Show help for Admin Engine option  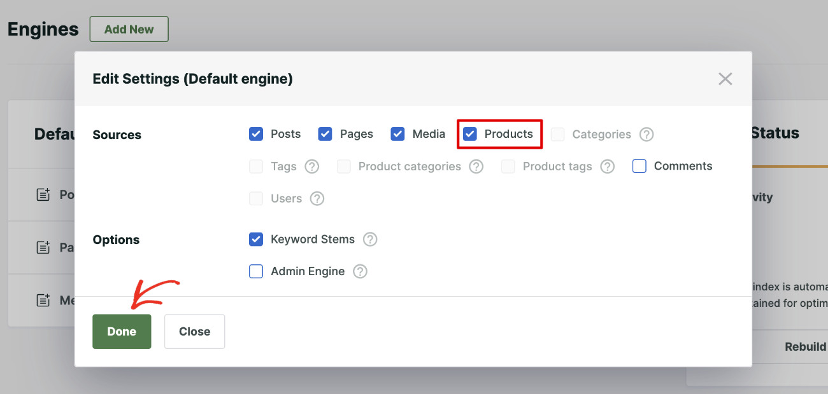(x=360, y=271)
